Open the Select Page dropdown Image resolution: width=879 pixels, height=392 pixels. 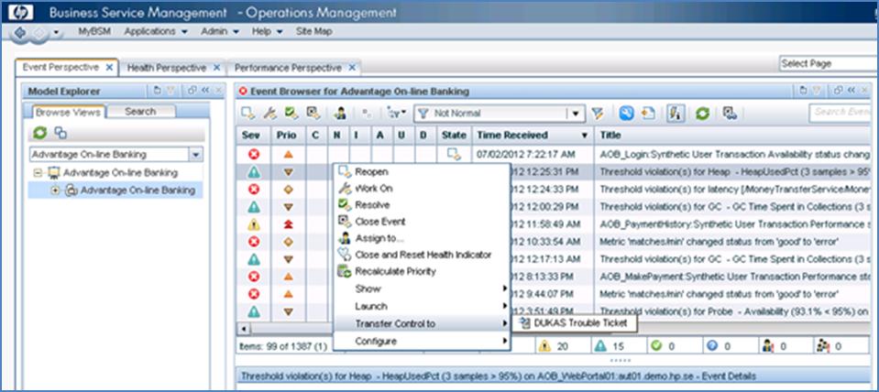829,64
